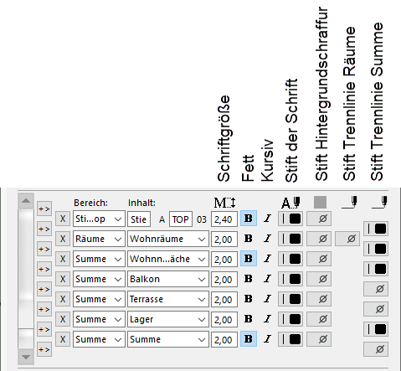This screenshot has width=401, height=371.
Task: Toggle italic for the Lager row
Action: (267, 319)
